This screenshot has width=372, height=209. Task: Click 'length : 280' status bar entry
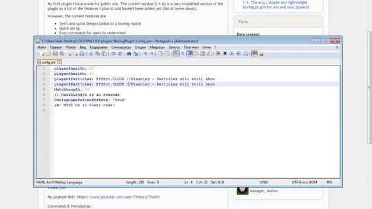click(135, 182)
